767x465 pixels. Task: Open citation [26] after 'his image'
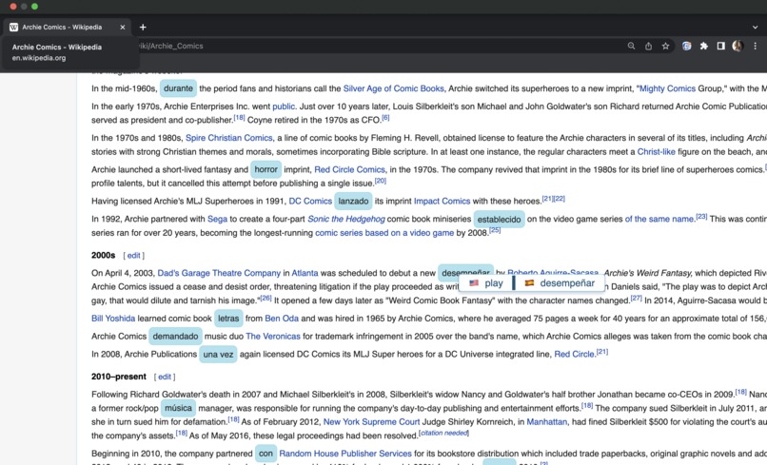click(265, 298)
